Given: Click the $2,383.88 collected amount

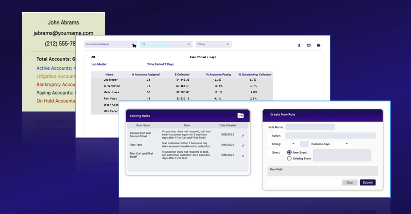Looking at the screenshot, I should tap(183, 92).
